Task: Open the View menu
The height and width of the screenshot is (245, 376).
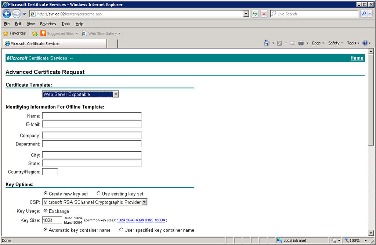Action: (x=31, y=24)
